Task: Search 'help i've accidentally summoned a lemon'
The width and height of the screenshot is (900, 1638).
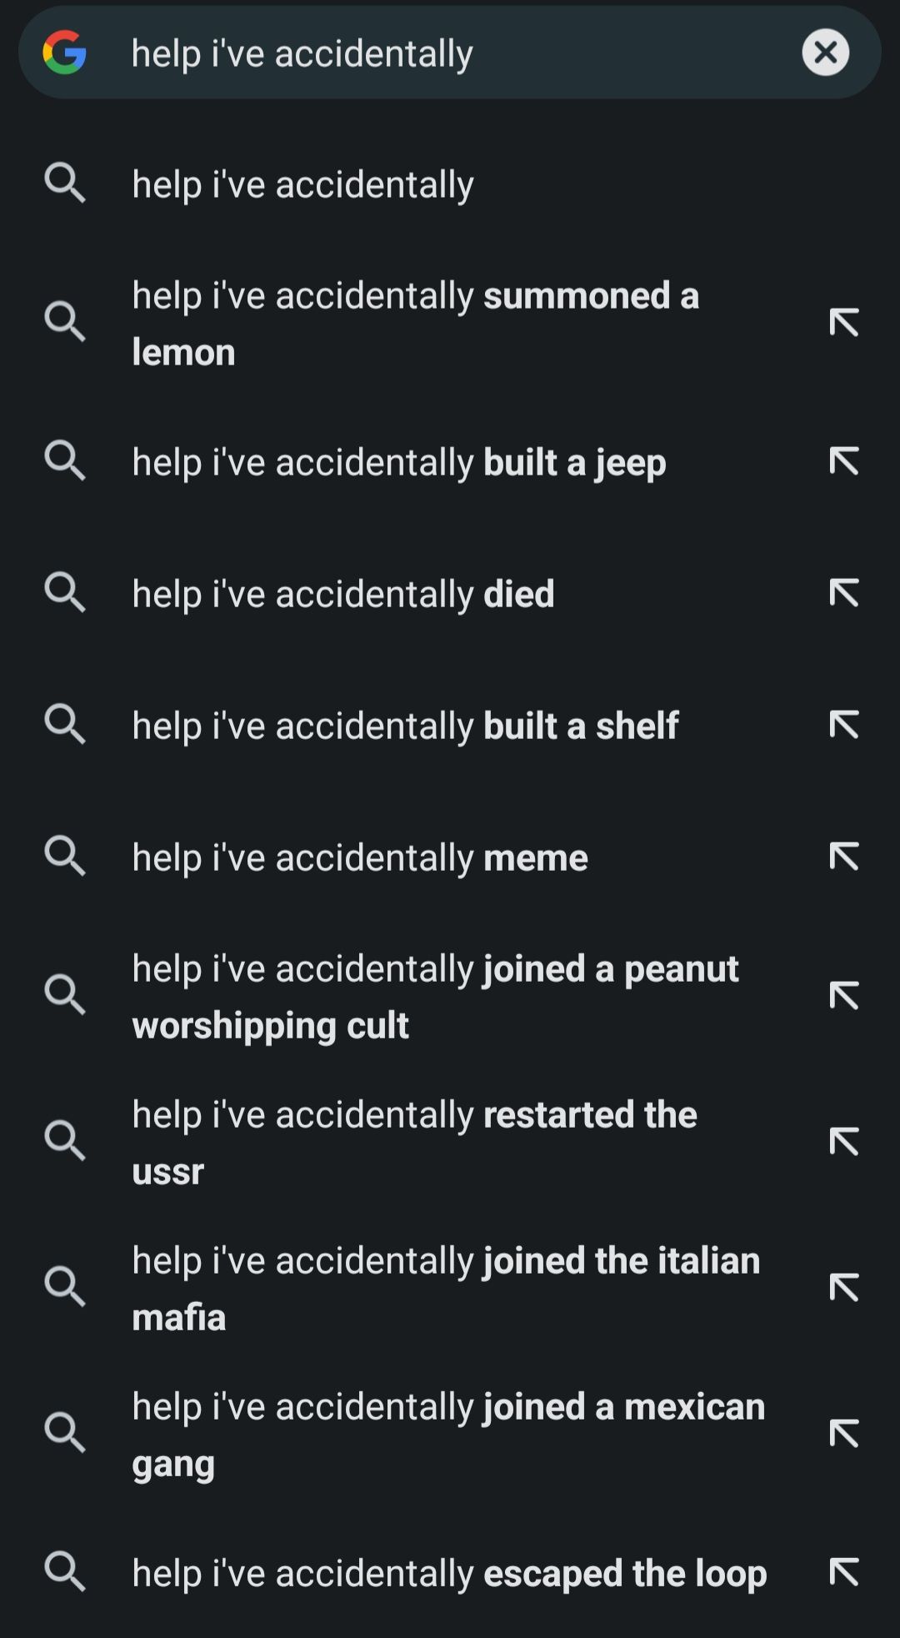Action: [415, 324]
